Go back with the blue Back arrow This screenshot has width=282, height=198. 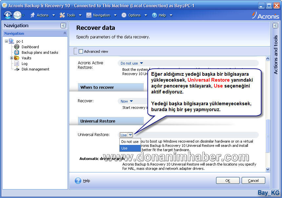(8, 15)
